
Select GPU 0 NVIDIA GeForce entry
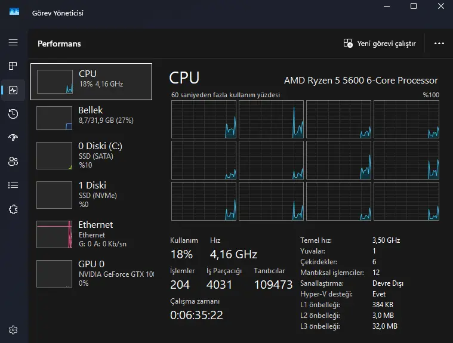[x=91, y=273]
